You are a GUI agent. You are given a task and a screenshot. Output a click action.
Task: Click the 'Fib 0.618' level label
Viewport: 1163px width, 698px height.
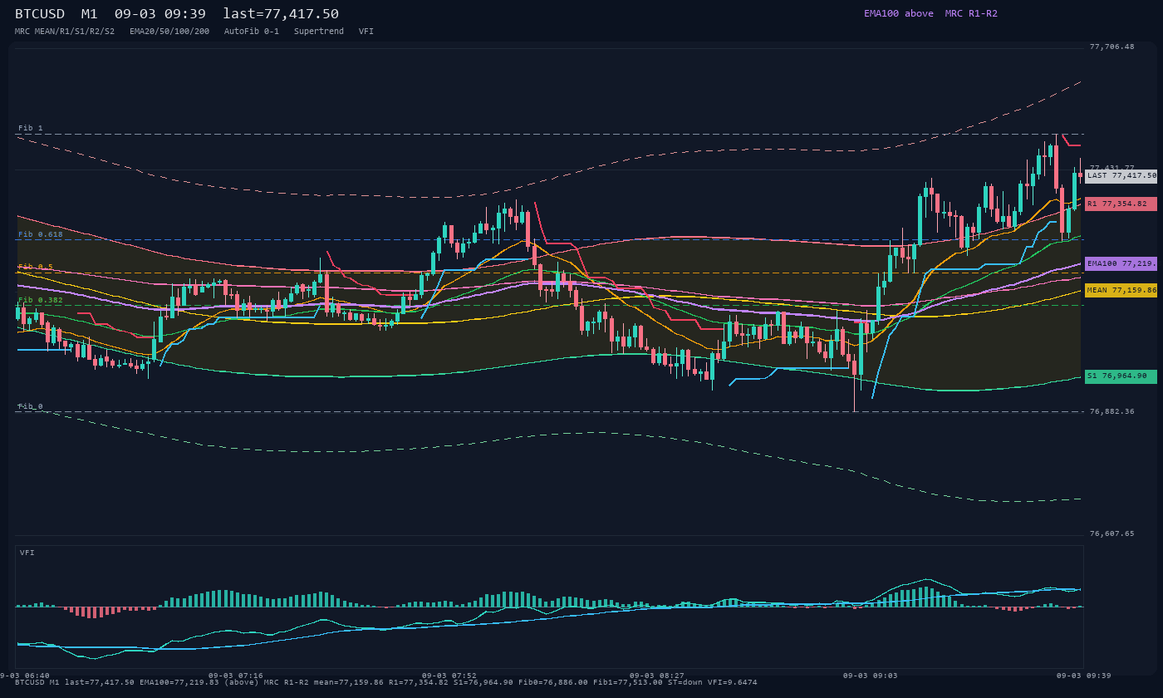click(41, 234)
